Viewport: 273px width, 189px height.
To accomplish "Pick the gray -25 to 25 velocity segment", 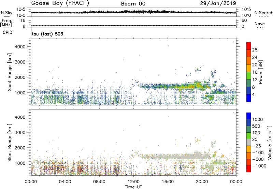I will pos(249,142).
